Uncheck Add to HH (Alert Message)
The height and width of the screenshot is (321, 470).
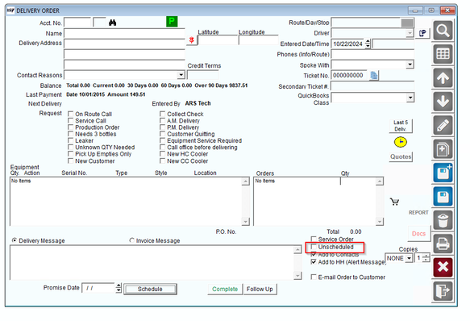(314, 262)
